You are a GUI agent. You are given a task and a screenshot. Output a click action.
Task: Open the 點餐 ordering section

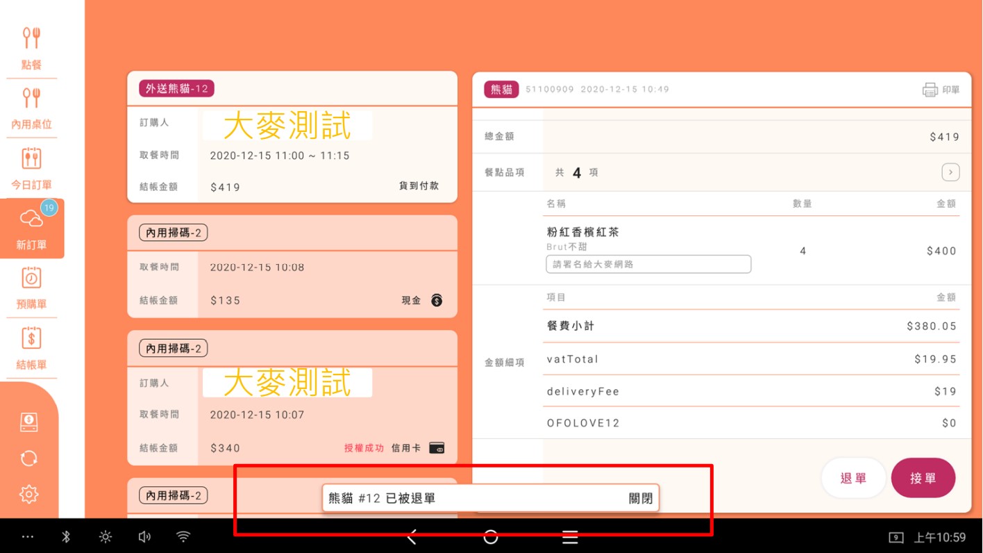click(31, 47)
